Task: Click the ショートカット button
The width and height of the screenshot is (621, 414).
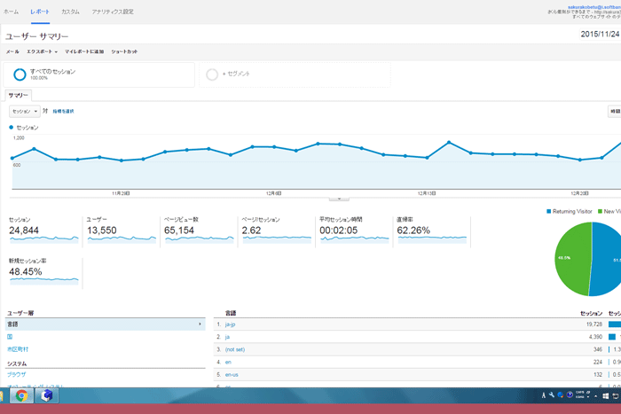Action: pyautogui.click(x=124, y=52)
